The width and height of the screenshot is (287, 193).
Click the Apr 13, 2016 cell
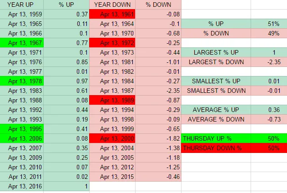21,186
